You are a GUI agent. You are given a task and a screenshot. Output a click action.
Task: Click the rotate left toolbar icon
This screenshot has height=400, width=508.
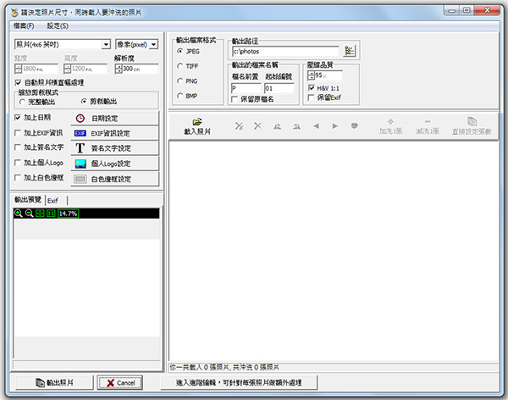278,126
